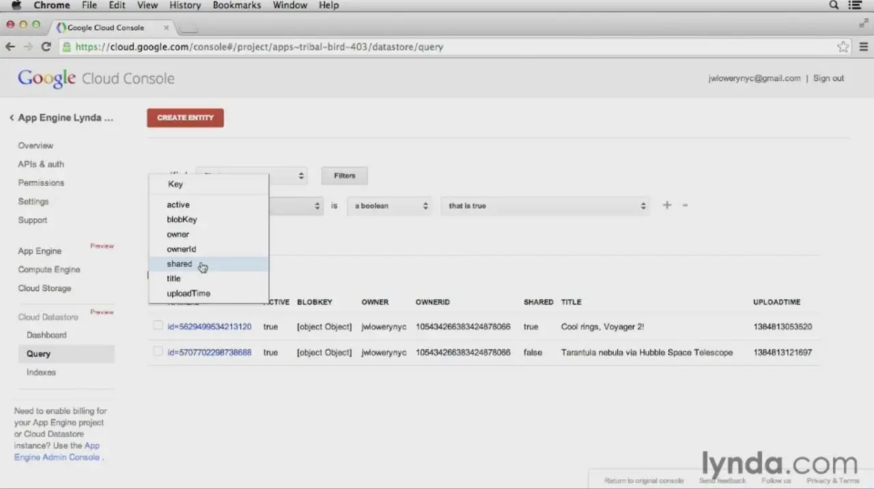Screen dimensions: 874x489
Task: Click the jwlowerynyc@gmail.com account text
Action: tap(755, 78)
